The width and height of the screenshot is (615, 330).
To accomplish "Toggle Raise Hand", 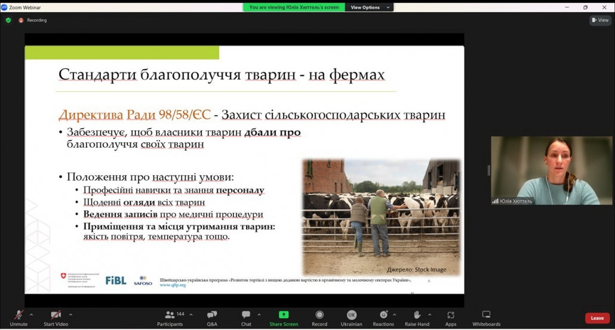I will pyautogui.click(x=417, y=317).
